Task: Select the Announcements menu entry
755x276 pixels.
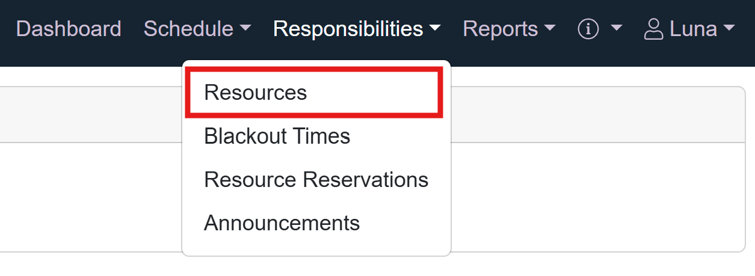Action: coord(282,223)
